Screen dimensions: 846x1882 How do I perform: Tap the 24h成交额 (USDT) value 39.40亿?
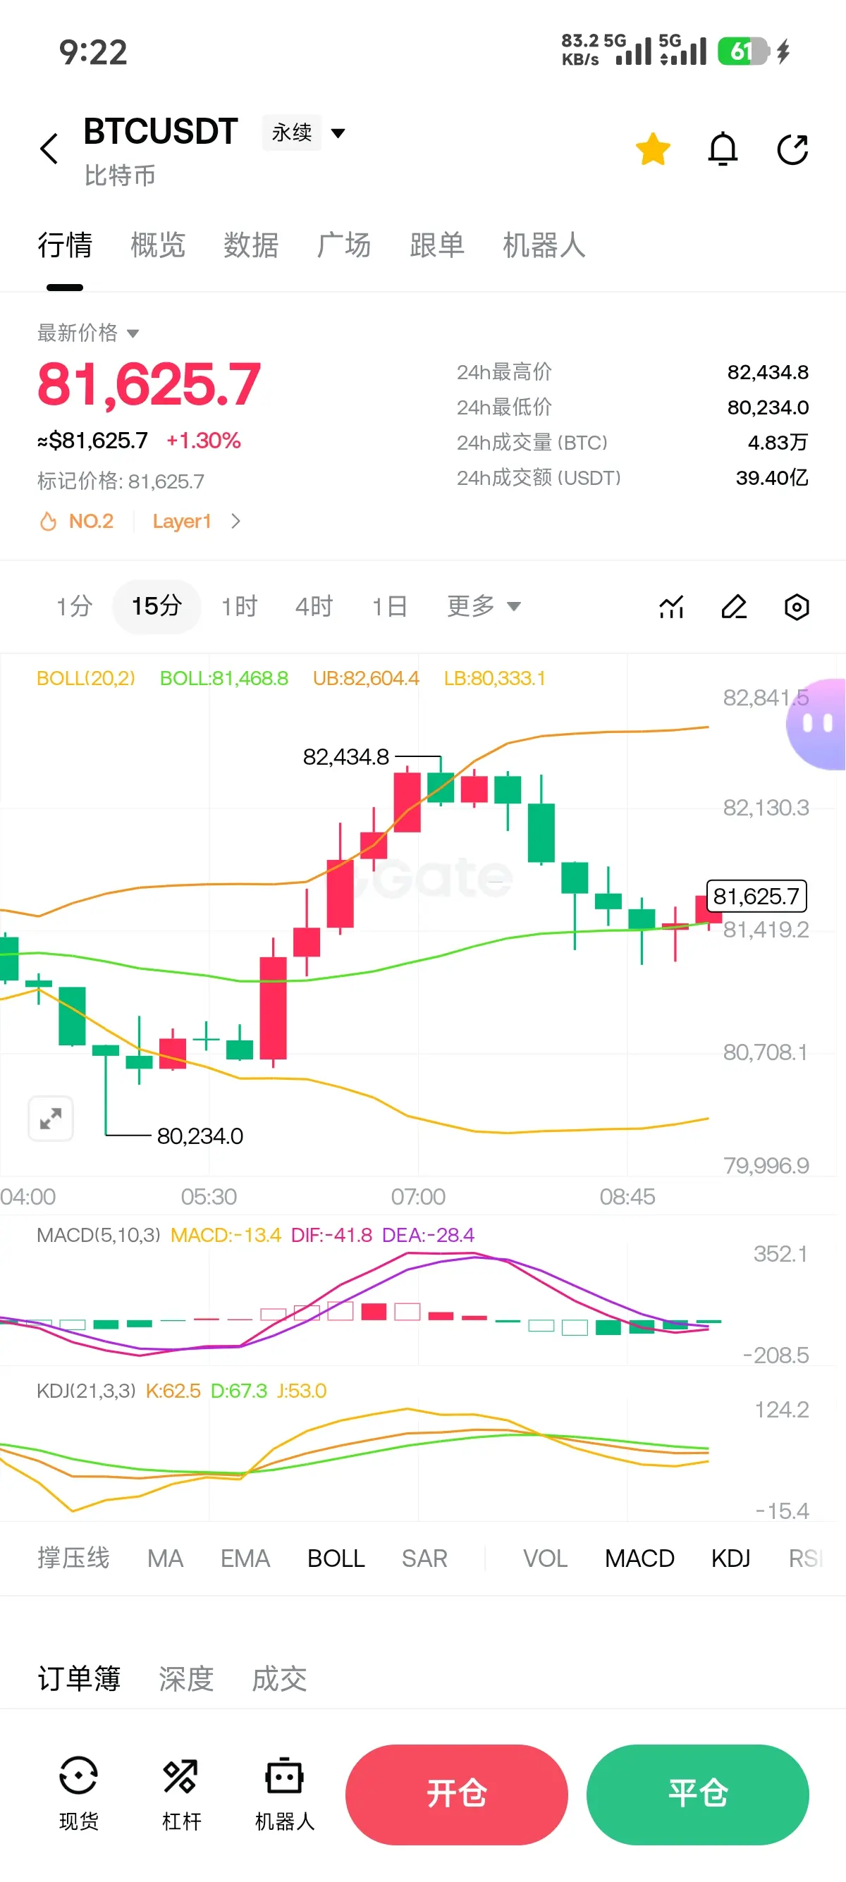click(x=771, y=478)
